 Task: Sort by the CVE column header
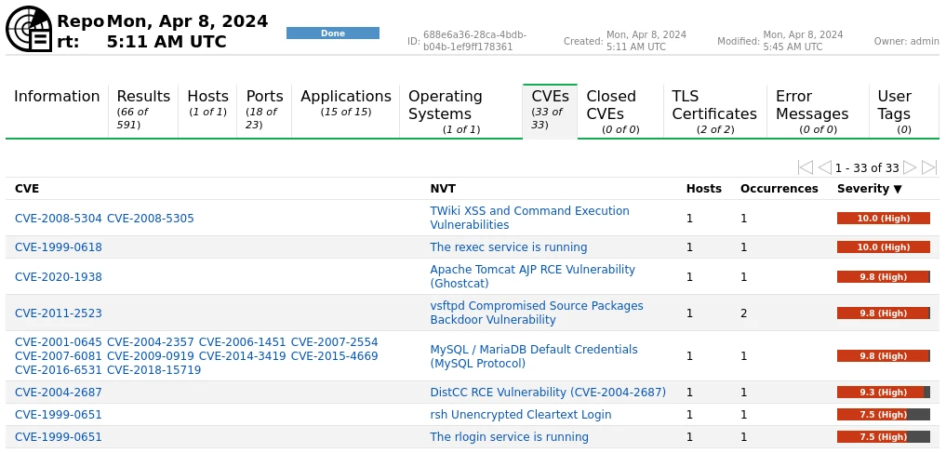click(27, 189)
